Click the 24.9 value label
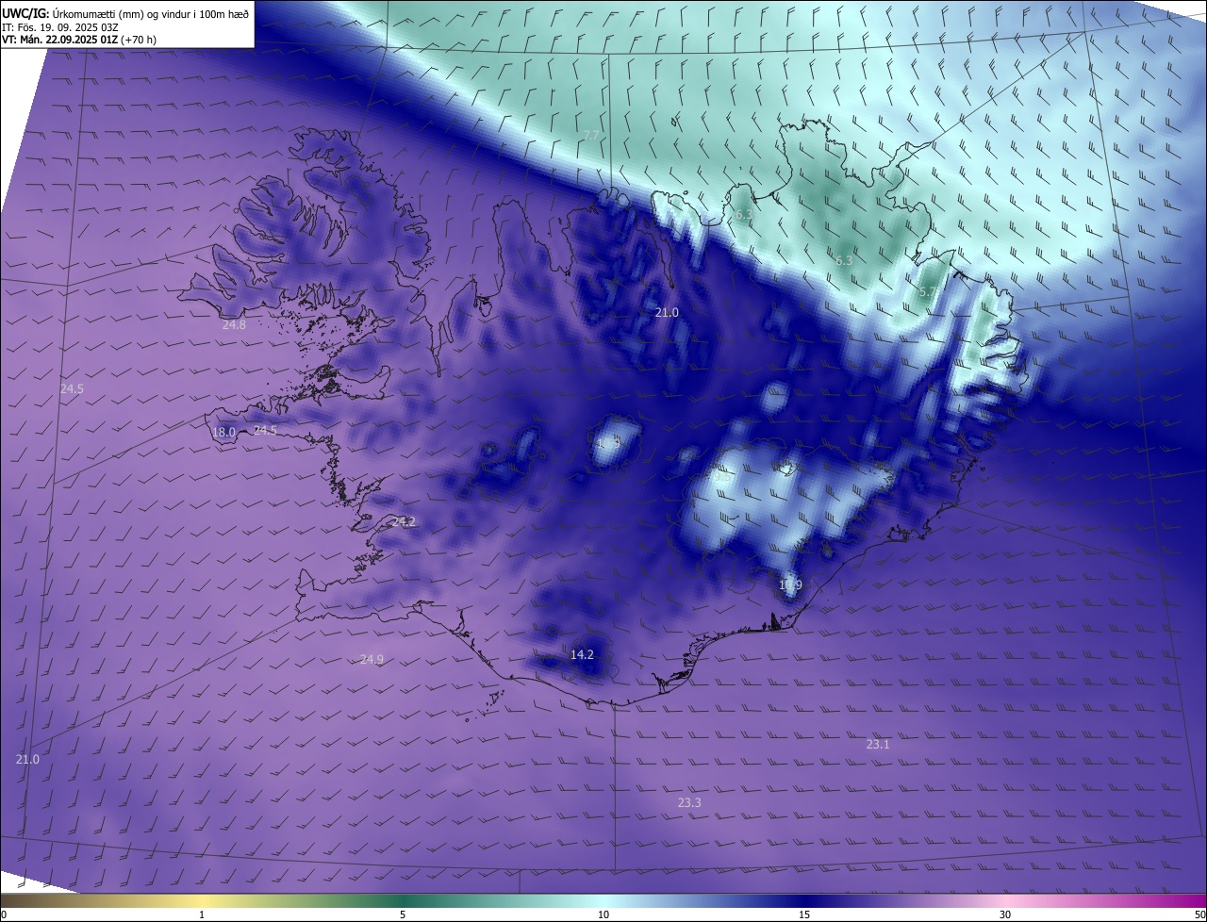1207x922 pixels. pos(372,660)
